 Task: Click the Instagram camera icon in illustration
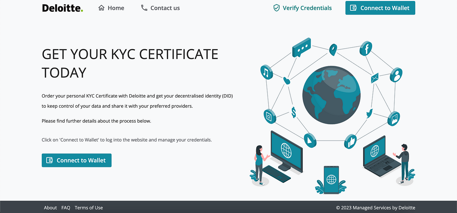tap(270, 116)
